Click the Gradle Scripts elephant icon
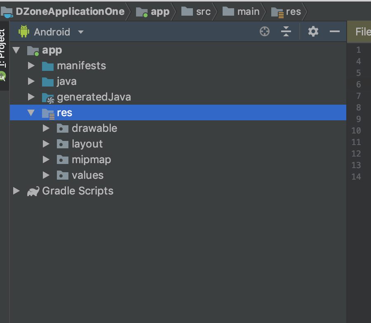This screenshot has width=371, height=323. [33, 191]
